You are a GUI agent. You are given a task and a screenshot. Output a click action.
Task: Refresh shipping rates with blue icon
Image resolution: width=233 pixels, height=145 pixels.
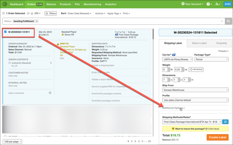(225, 122)
